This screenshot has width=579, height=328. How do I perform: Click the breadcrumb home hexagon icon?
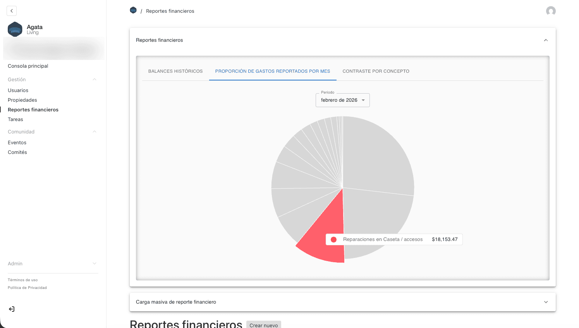(x=133, y=10)
